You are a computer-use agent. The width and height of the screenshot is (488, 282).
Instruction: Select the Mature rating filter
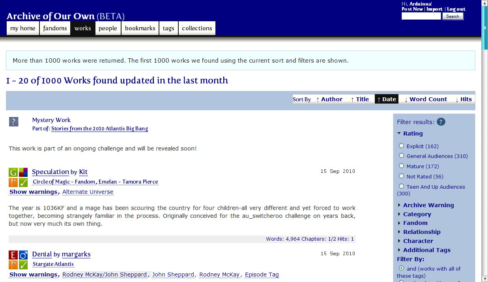click(402, 166)
